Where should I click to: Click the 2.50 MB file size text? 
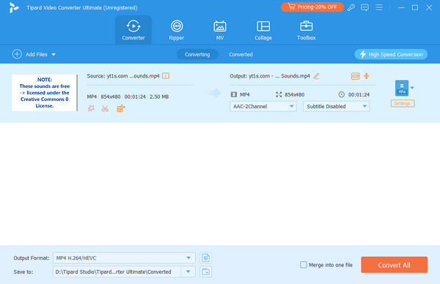pos(159,97)
